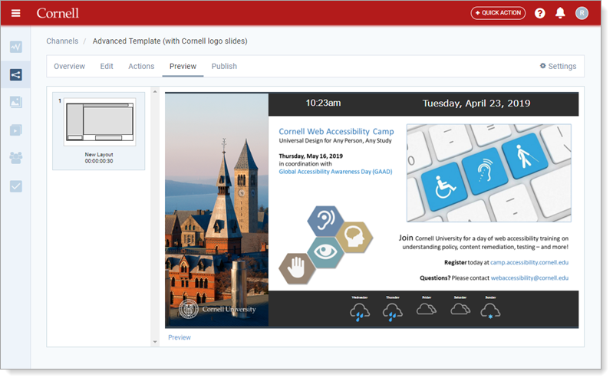613x381 pixels.
Task: Click the Saturday cloudy weather icon
Action: pyautogui.click(x=460, y=310)
